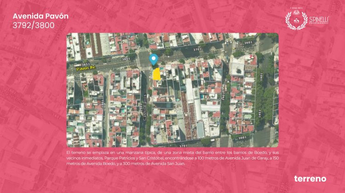Click the 3792/3800 address number
This screenshot has width=345, height=193.
pyautogui.click(x=34, y=25)
